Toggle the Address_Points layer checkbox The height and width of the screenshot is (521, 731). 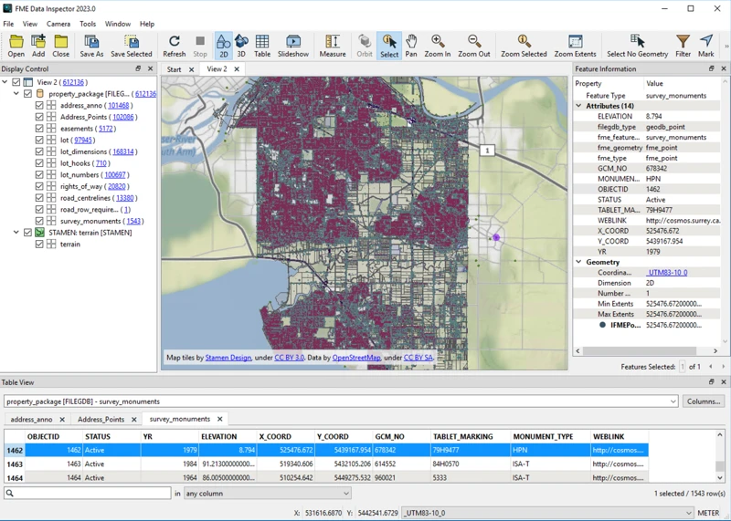(x=39, y=117)
